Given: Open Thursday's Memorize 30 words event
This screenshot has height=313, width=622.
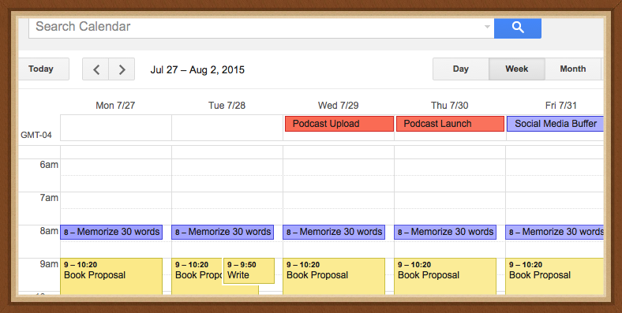Looking at the screenshot, I should (445, 232).
